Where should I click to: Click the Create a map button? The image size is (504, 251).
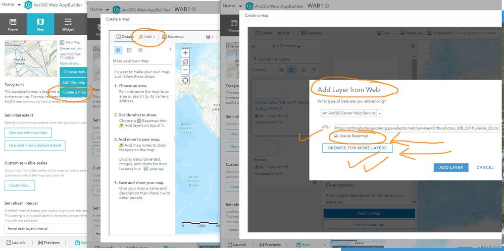tap(74, 92)
